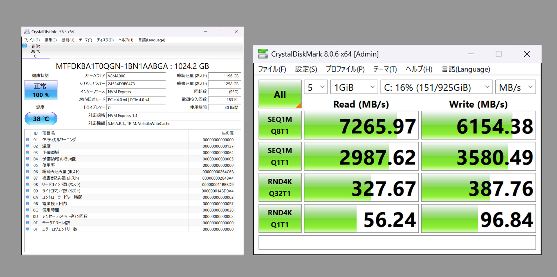Viewport: 557px width, 277px height.
Task: Click the empty comment box in CrystalDiskMark
Action: point(397,242)
